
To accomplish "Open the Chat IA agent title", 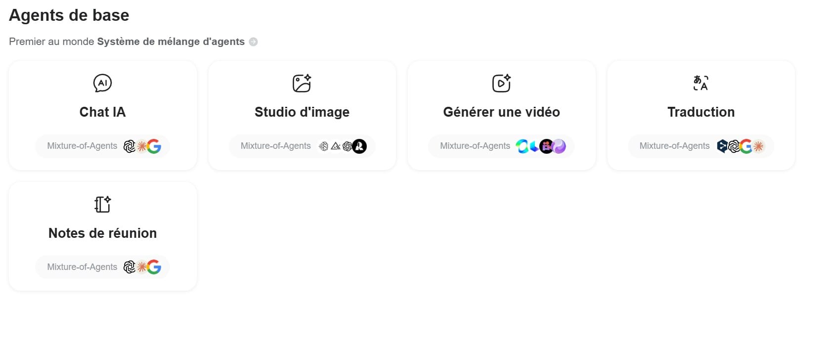I will click(x=102, y=112).
